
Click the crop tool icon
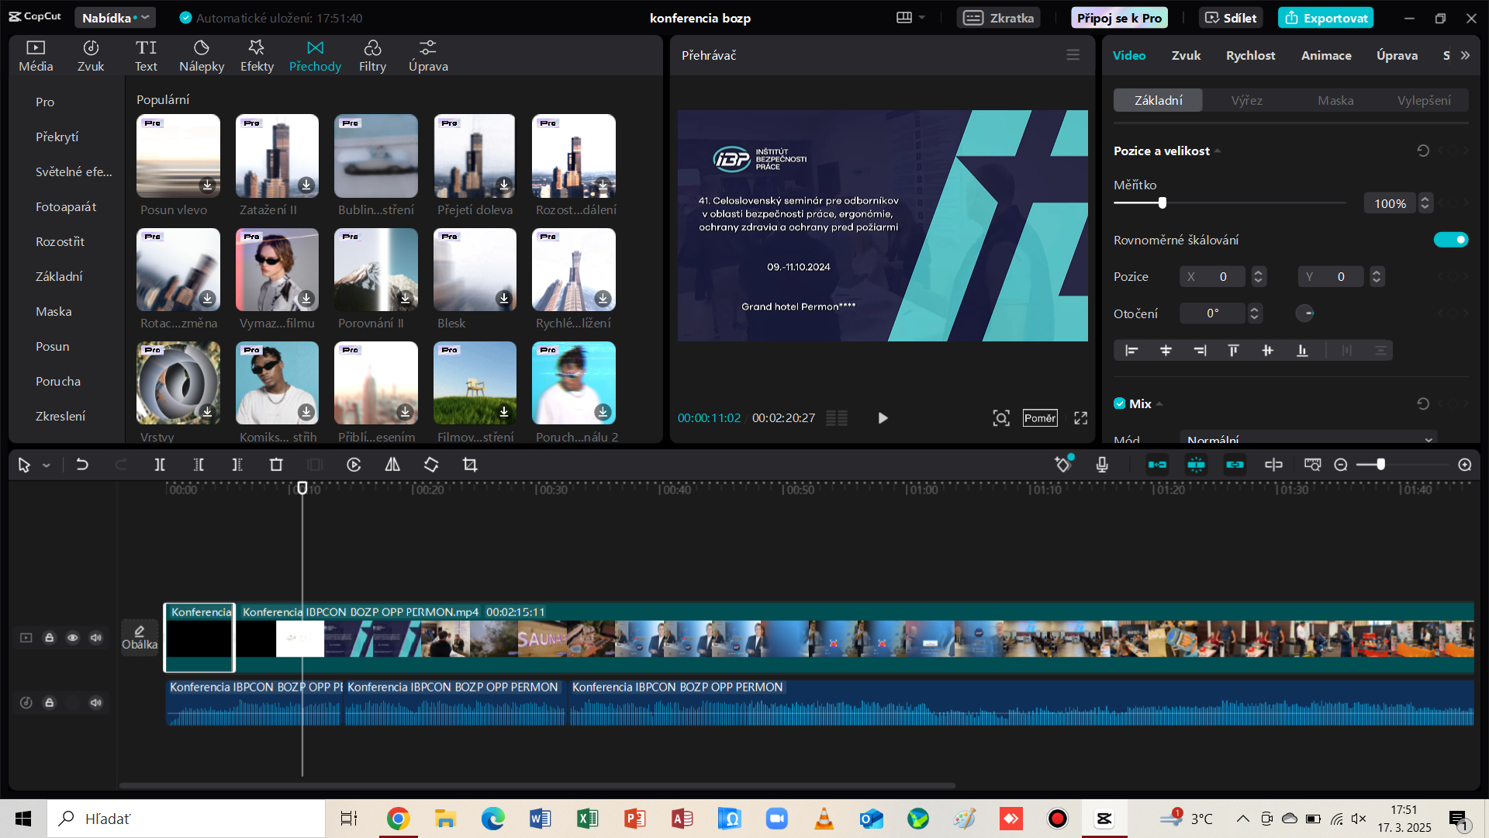[x=470, y=465]
